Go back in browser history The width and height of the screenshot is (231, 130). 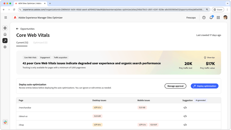click(4, 10)
